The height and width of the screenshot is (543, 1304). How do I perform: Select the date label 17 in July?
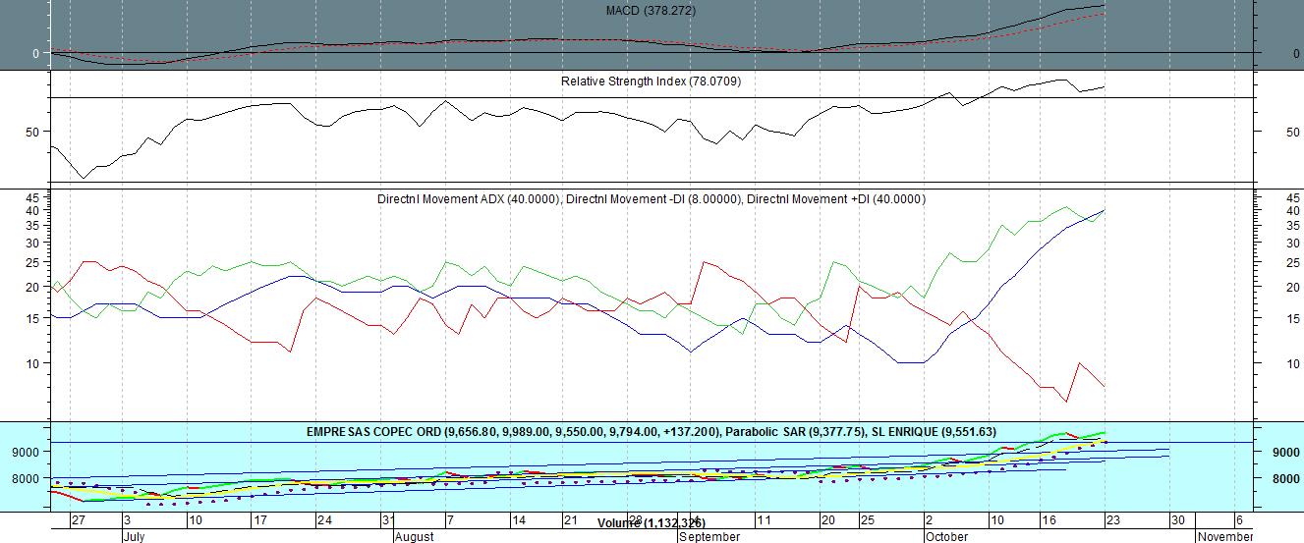tap(260, 520)
